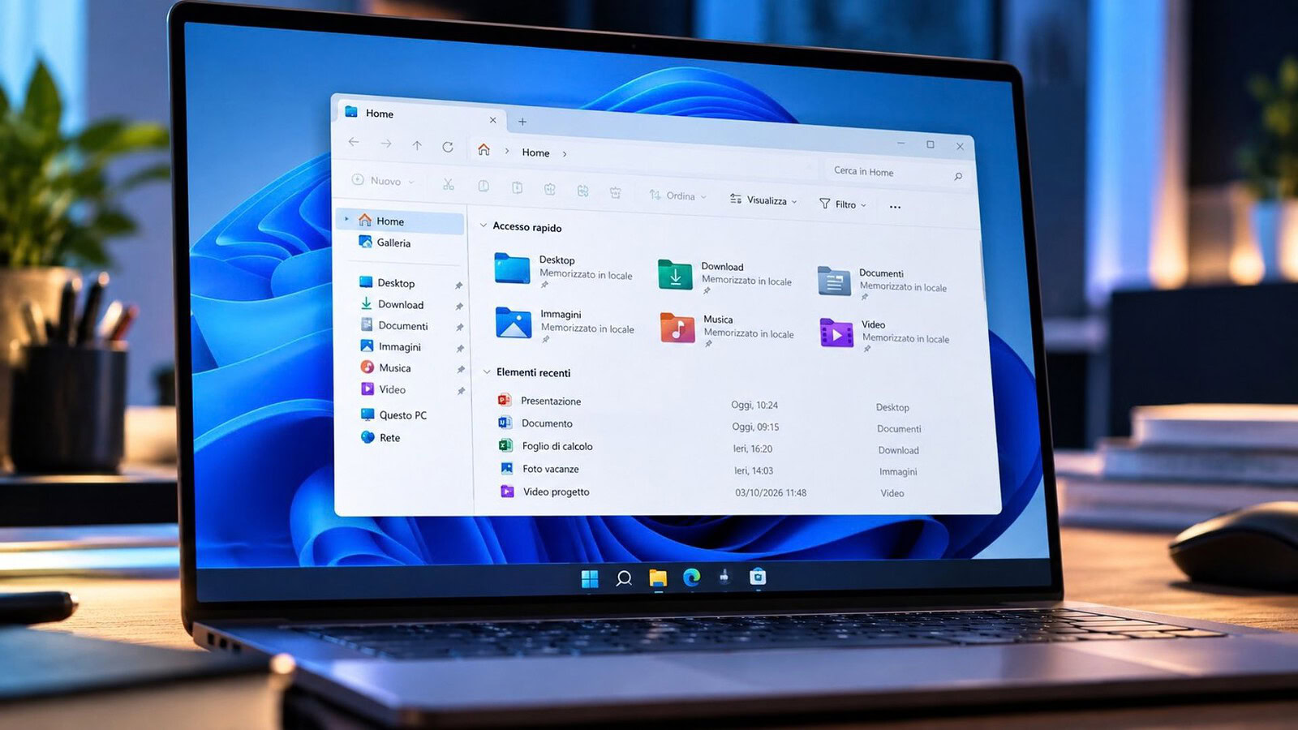Click the date '03/10/2026 11:48'

pyautogui.click(x=771, y=492)
